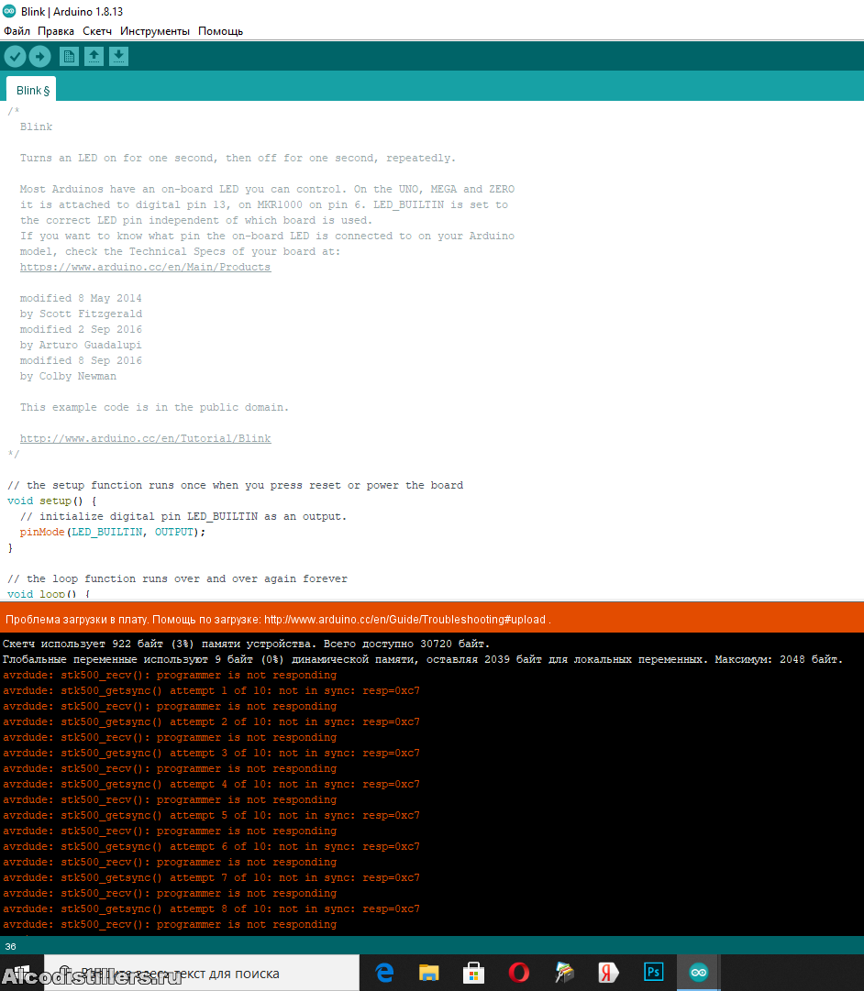Screen dimensions: 864x991
Task: Click the console line 'attempt 6 of 10'
Action: (211, 846)
